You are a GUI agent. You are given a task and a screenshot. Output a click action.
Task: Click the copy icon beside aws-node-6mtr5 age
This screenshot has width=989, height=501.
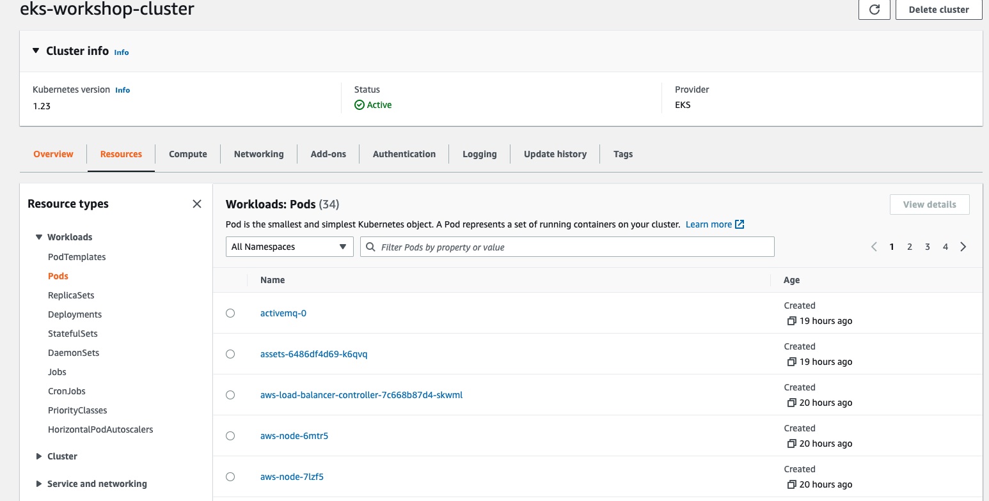tap(791, 443)
